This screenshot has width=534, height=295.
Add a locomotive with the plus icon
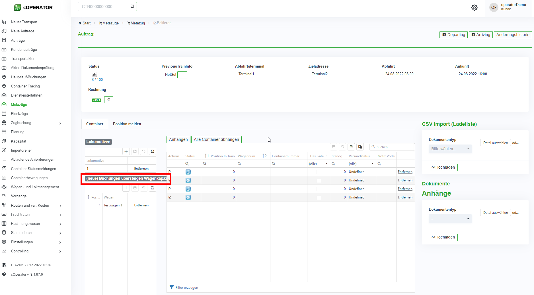tap(126, 151)
